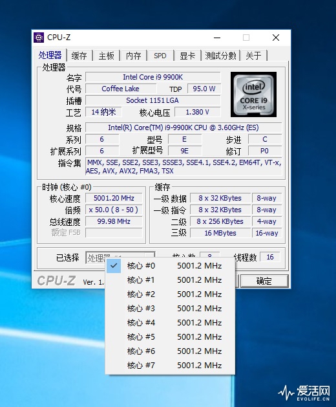This screenshot has width=336, height=407.
Task: Pick 核心 #4 from the popup list
Action: point(170,323)
